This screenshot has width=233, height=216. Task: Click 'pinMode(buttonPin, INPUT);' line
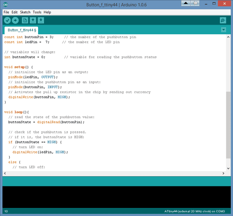35,87
